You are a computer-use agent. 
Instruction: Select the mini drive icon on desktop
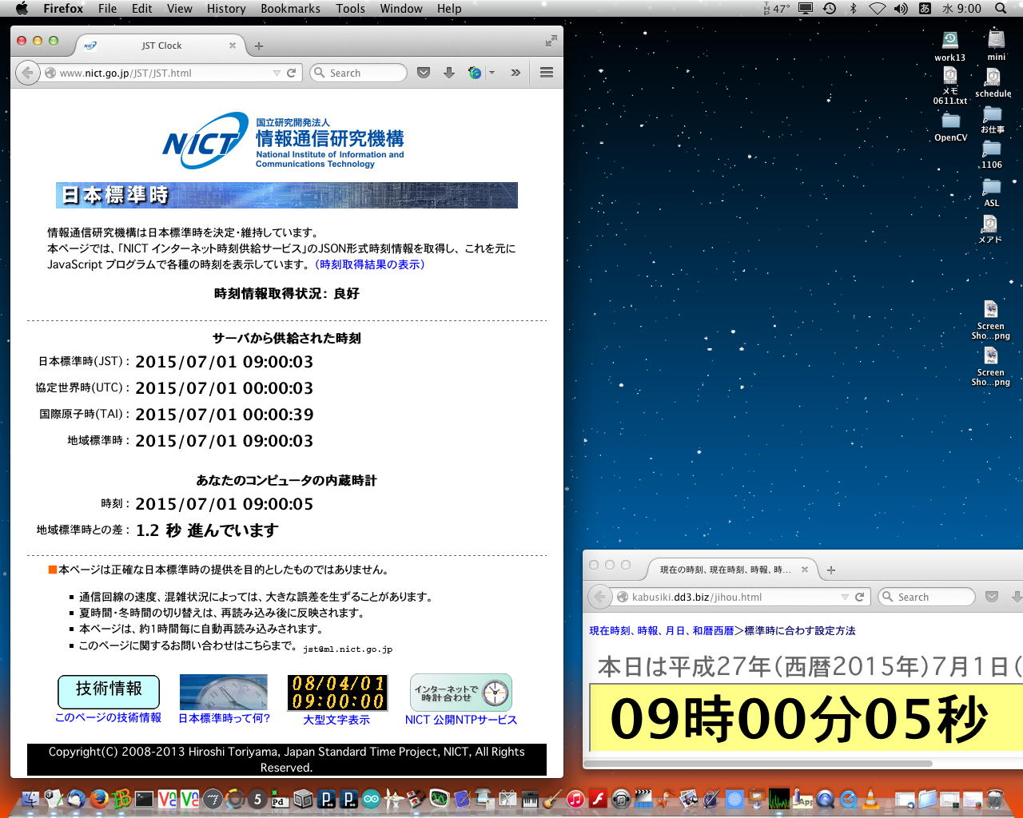tap(996, 46)
